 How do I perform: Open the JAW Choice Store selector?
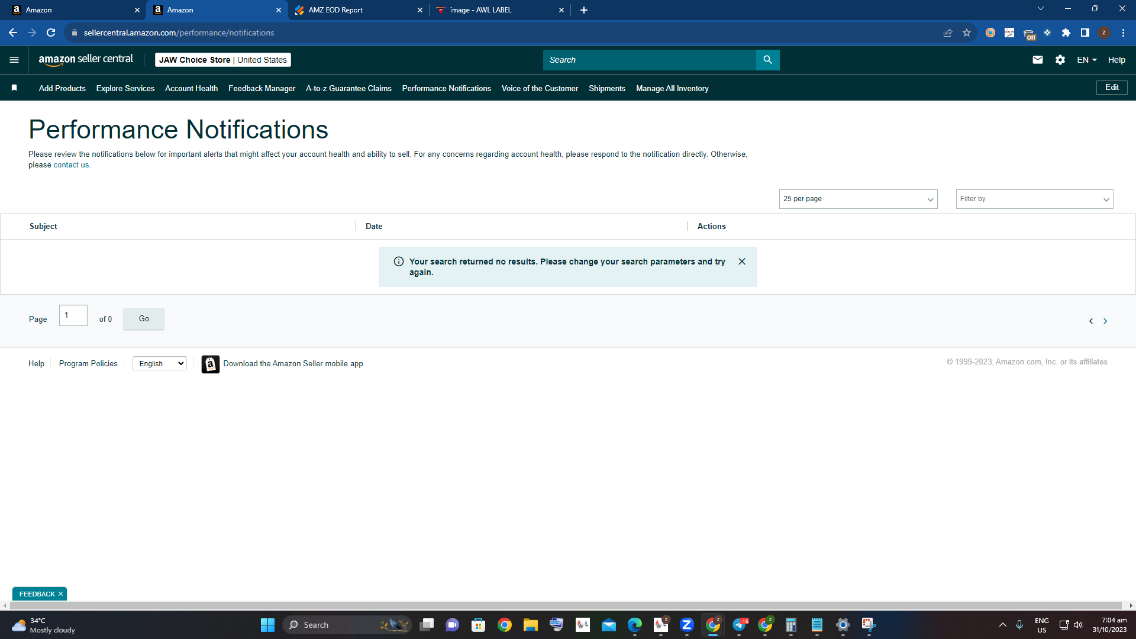pos(223,60)
